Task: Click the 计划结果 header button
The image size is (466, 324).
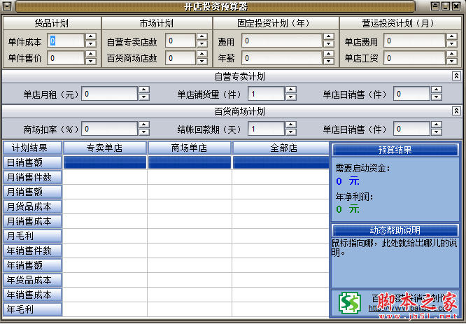Action: coord(32,148)
